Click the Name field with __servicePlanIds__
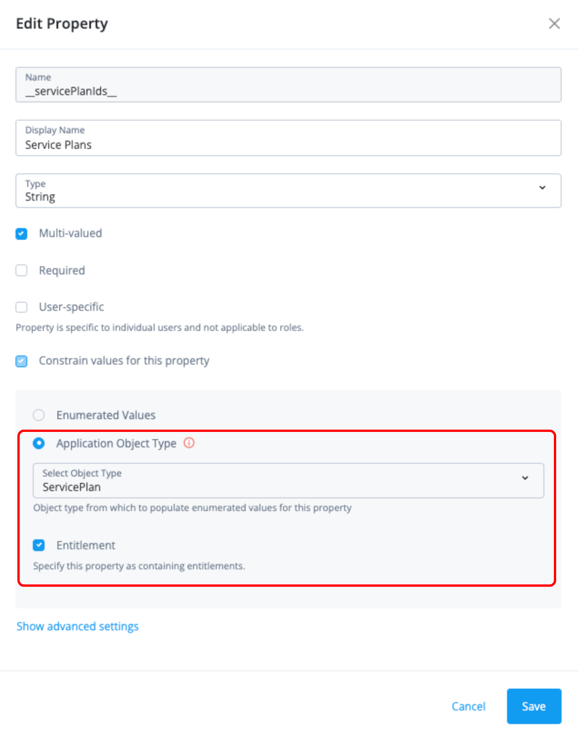578x740 pixels. click(x=288, y=86)
